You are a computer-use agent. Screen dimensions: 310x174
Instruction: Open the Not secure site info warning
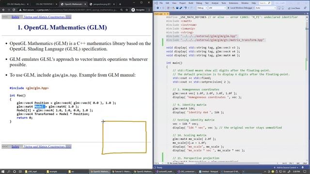pyautogui.click(x=26, y=10)
